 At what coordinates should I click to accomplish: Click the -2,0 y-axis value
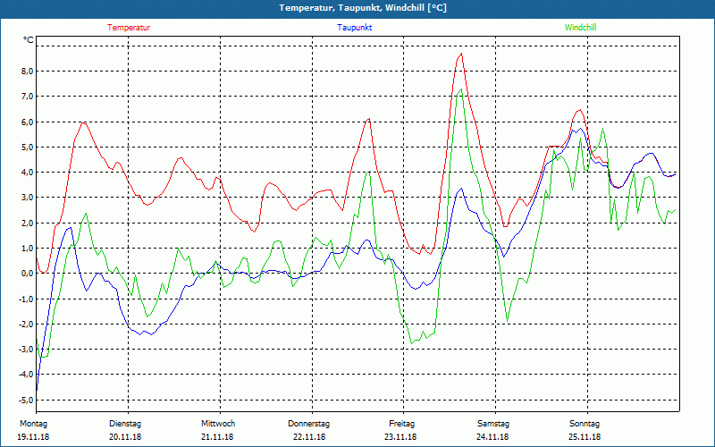pos(25,324)
